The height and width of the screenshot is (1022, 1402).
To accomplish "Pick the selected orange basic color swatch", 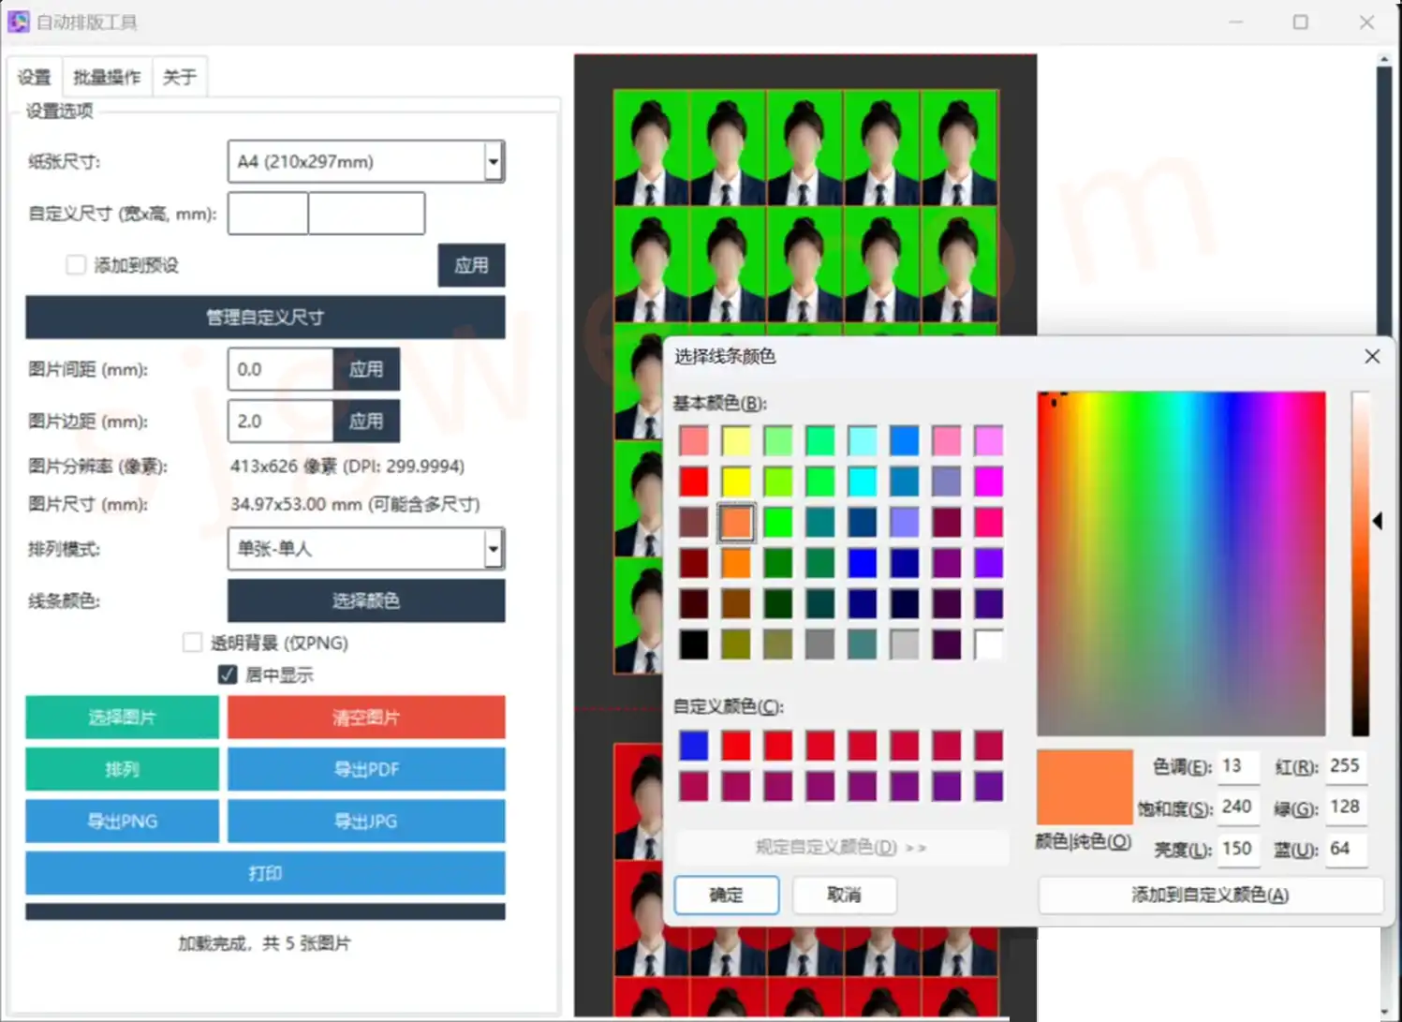I will point(736,523).
